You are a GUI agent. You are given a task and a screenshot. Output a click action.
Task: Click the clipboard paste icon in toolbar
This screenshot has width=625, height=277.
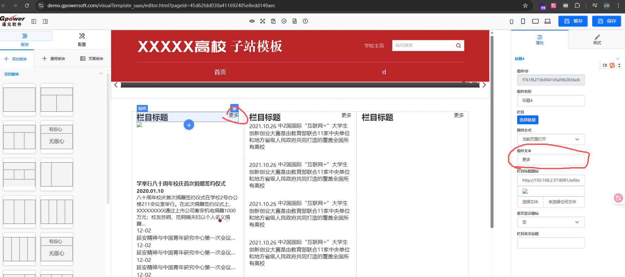(273, 21)
